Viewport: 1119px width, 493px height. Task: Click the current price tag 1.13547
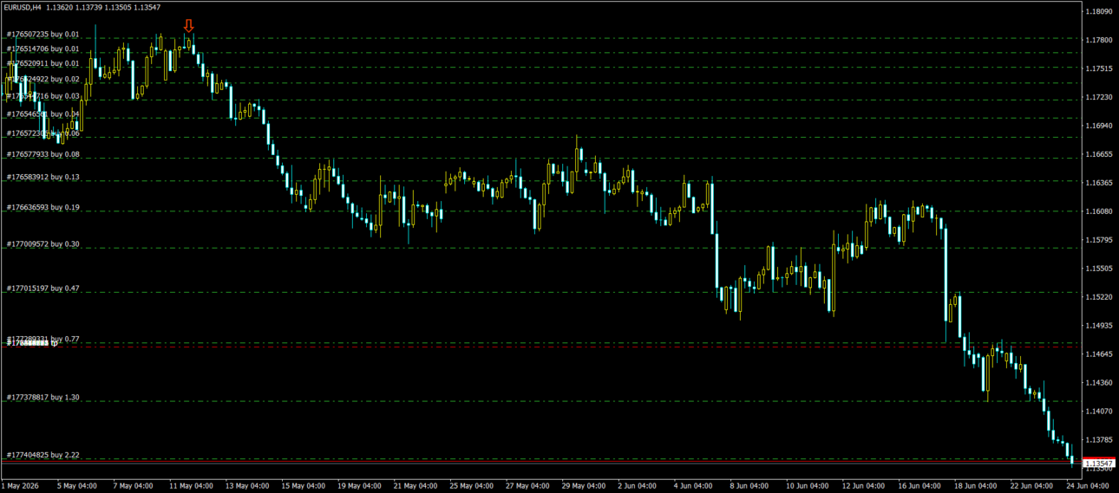click(1100, 464)
